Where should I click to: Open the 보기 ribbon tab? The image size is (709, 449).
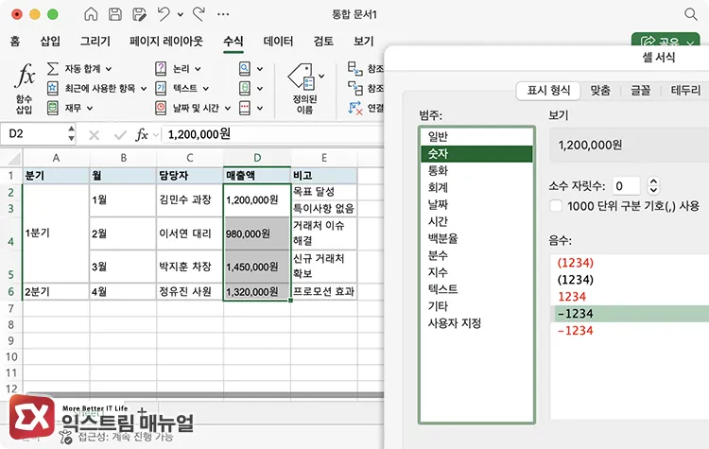click(364, 42)
